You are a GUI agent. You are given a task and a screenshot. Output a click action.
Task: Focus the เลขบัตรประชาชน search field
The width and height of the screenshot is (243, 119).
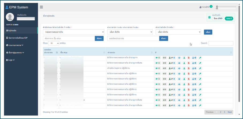pyautogui.click(x=133, y=38)
